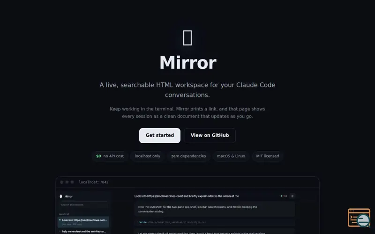Screen dimensions: 375x234
Task: Click the tagline 'A live, searchable HTML workspace'
Action: 187,90
